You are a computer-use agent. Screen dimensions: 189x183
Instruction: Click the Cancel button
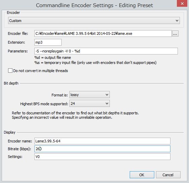click(x=168, y=175)
